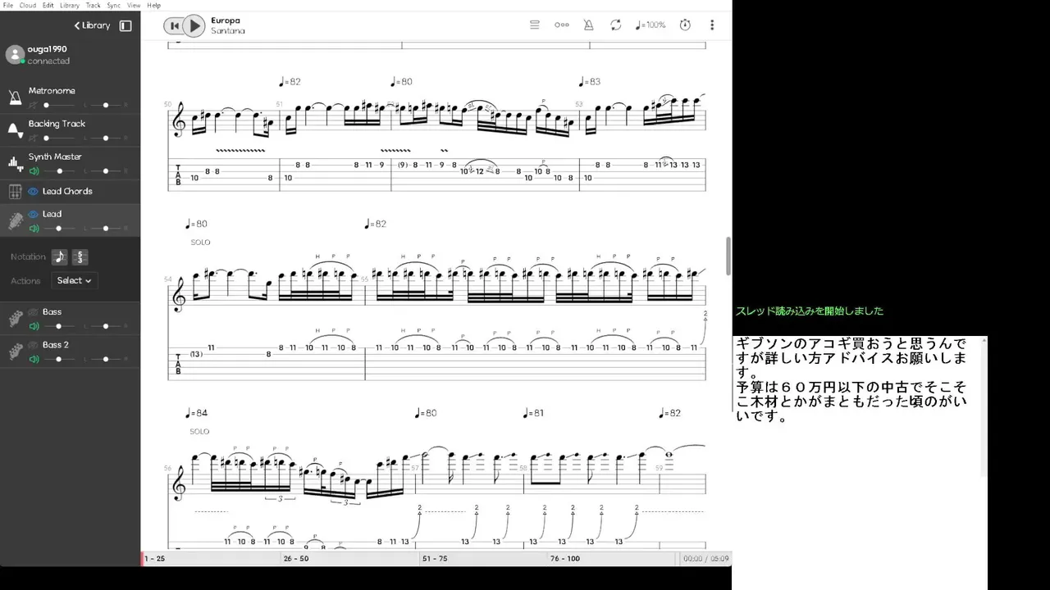Enable loop playback in the toolbar
Screen dimensions: 1050x590
[615, 25]
